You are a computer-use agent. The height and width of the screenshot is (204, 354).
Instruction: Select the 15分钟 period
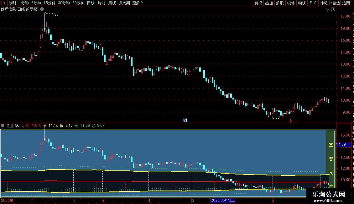click(49, 3)
